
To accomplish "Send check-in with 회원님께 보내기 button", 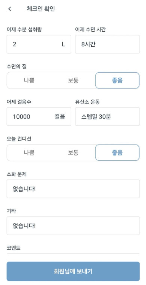I will click(73, 271).
